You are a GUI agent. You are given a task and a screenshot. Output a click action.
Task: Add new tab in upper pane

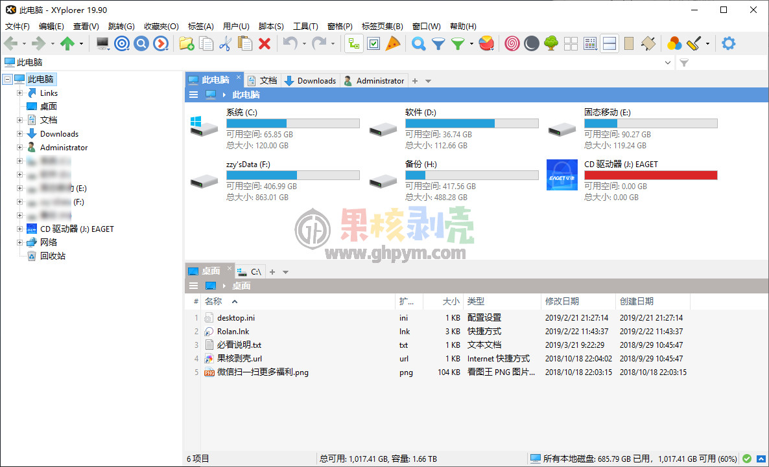[415, 81]
